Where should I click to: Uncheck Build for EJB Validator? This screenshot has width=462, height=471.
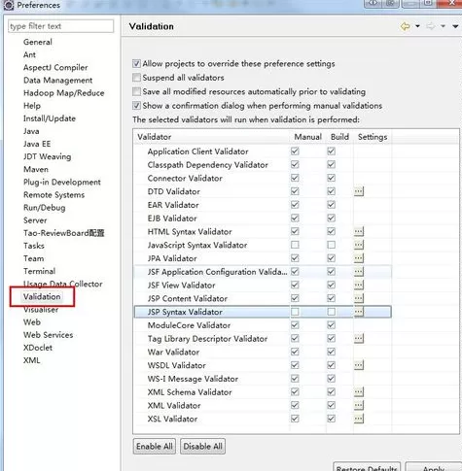pyautogui.click(x=331, y=219)
